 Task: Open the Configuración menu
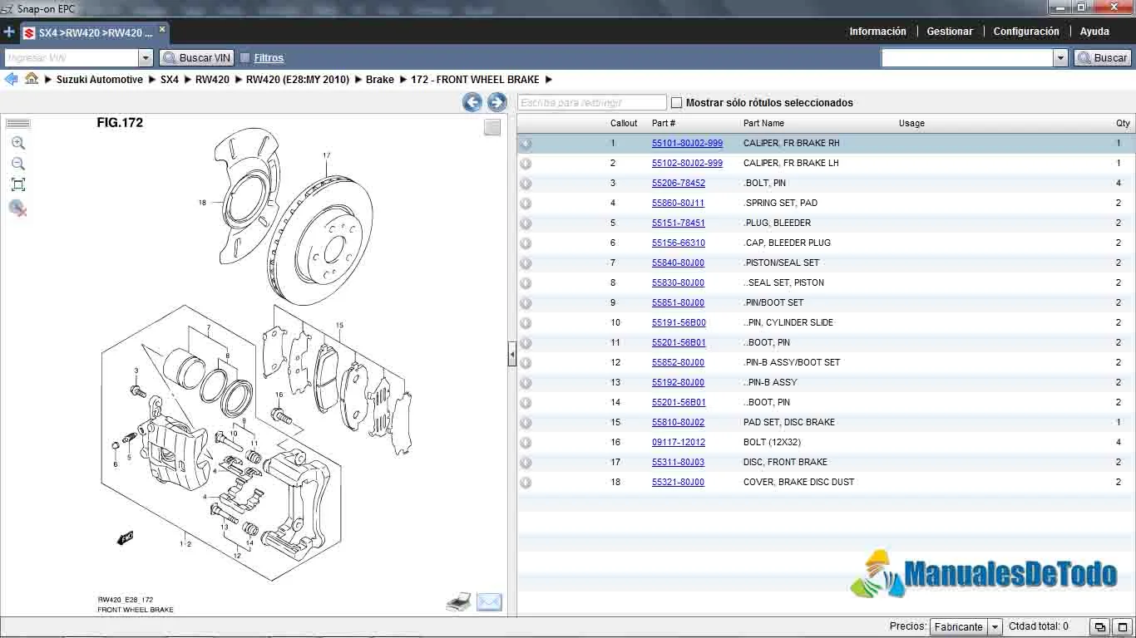1025,32
